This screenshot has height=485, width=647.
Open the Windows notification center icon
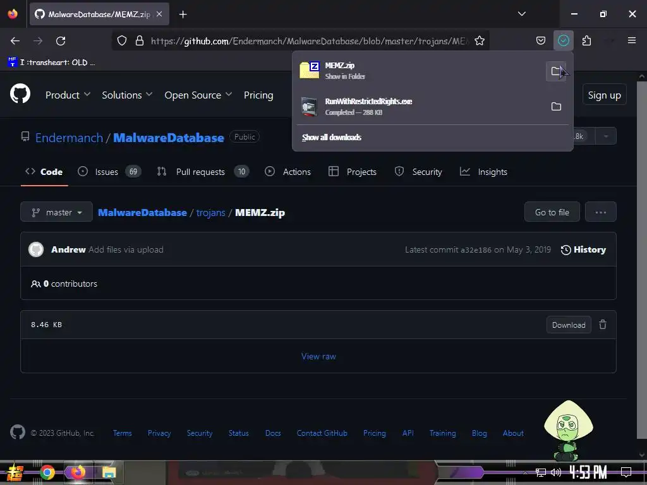click(x=626, y=472)
